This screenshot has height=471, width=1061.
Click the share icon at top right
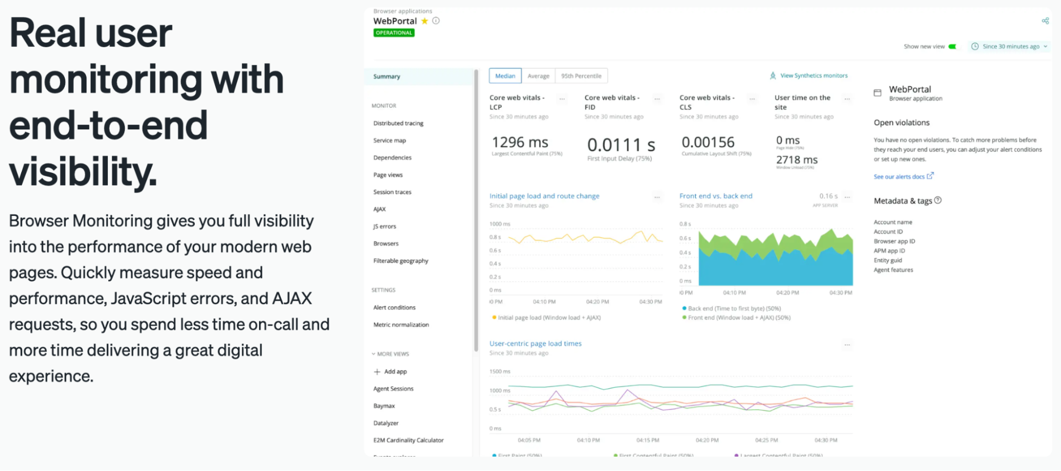tap(1045, 21)
